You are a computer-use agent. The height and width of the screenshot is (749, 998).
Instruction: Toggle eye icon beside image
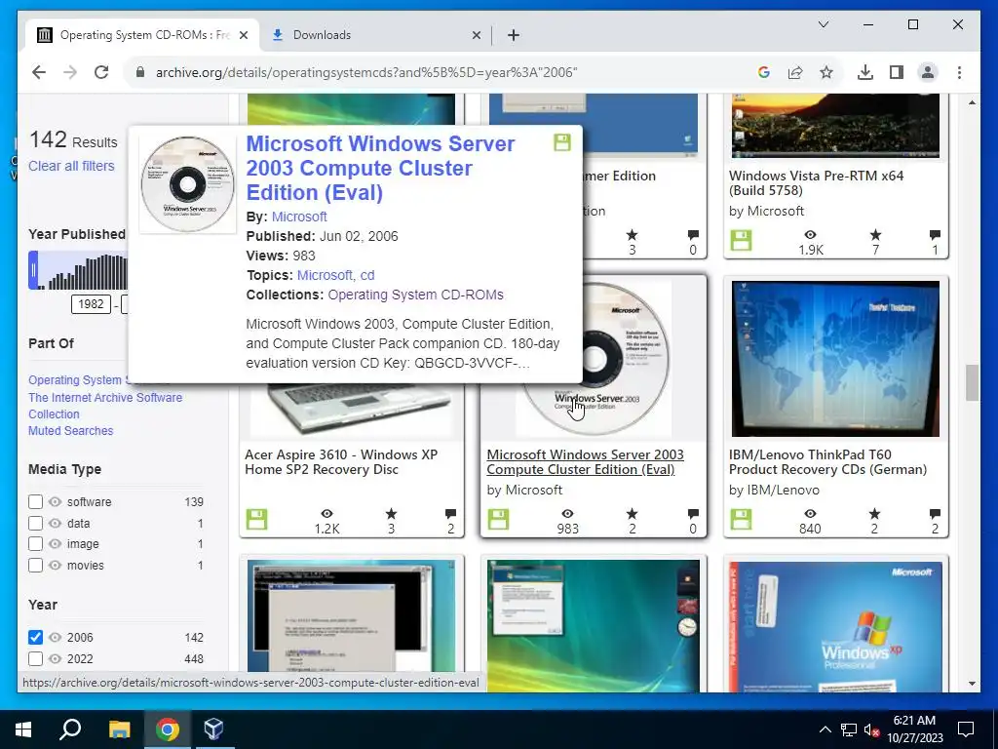56,544
